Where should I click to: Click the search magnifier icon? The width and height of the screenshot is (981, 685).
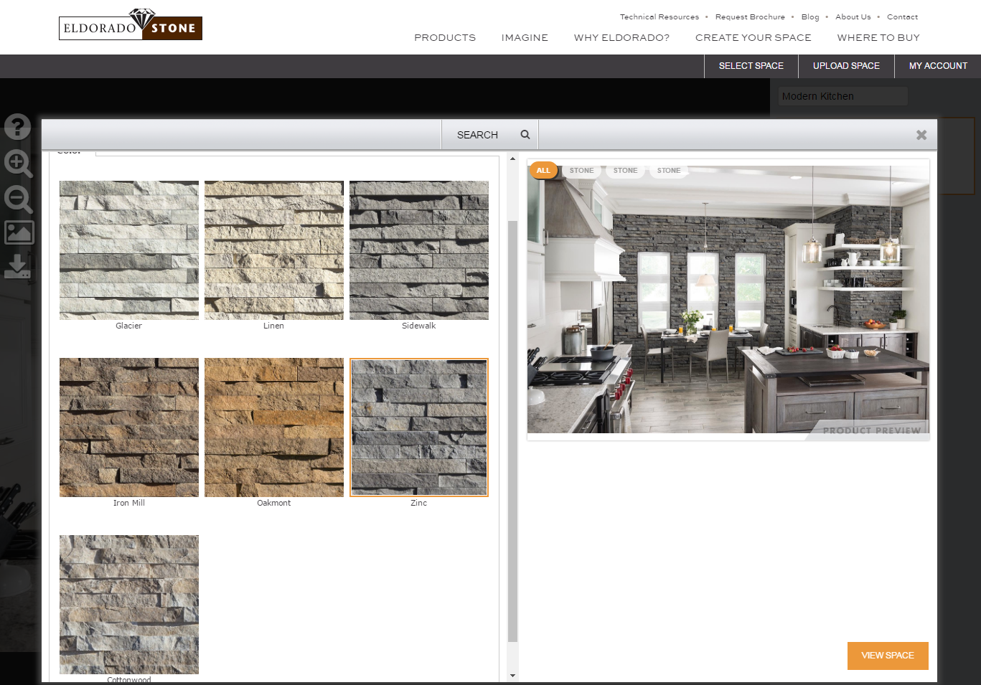pos(525,134)
